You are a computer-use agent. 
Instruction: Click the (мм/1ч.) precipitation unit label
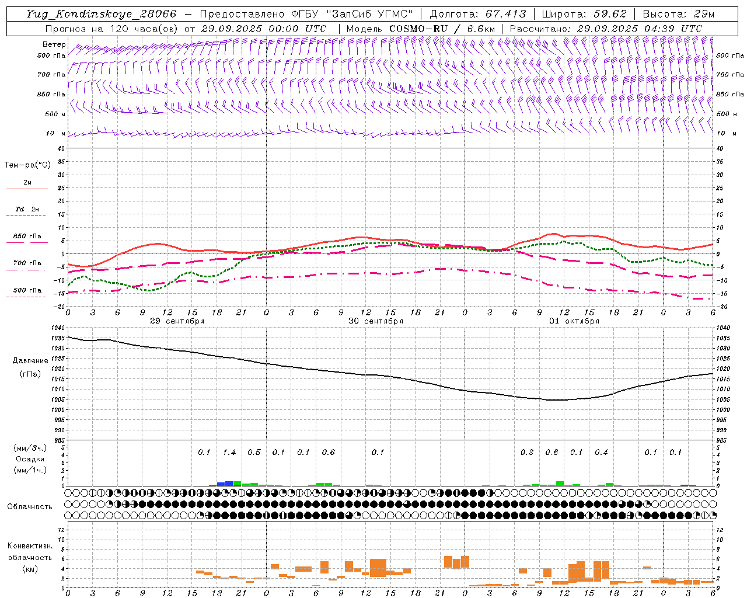point(30,471)
